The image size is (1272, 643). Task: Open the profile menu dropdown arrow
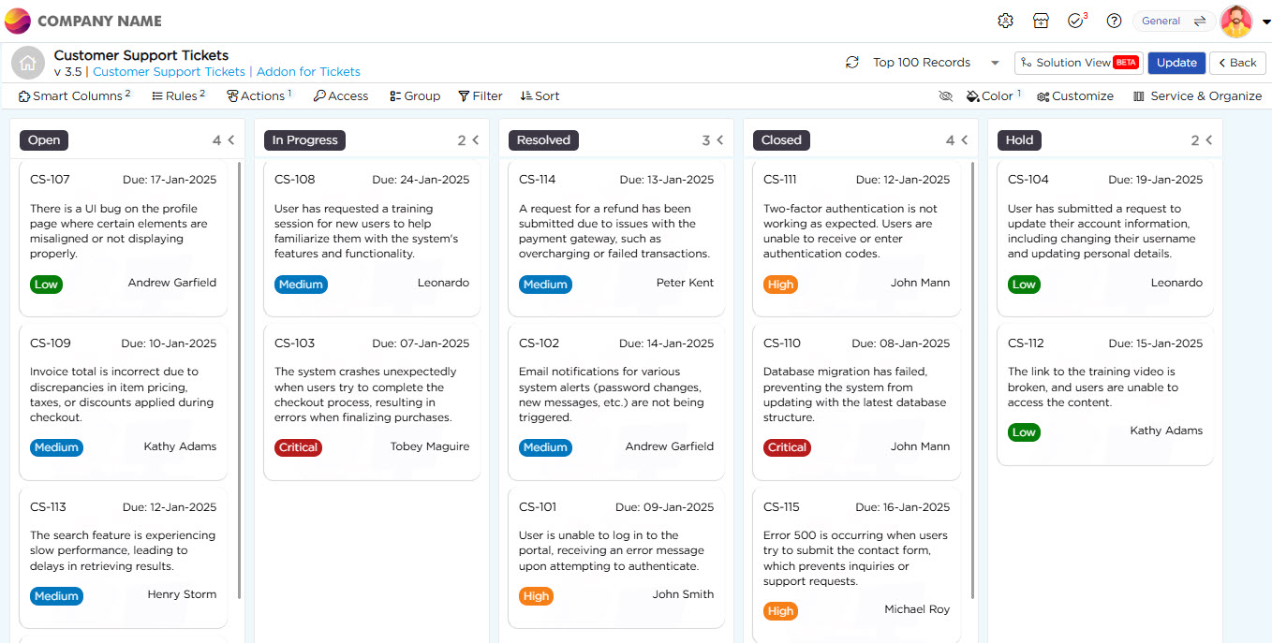(x=1265, y=22)
